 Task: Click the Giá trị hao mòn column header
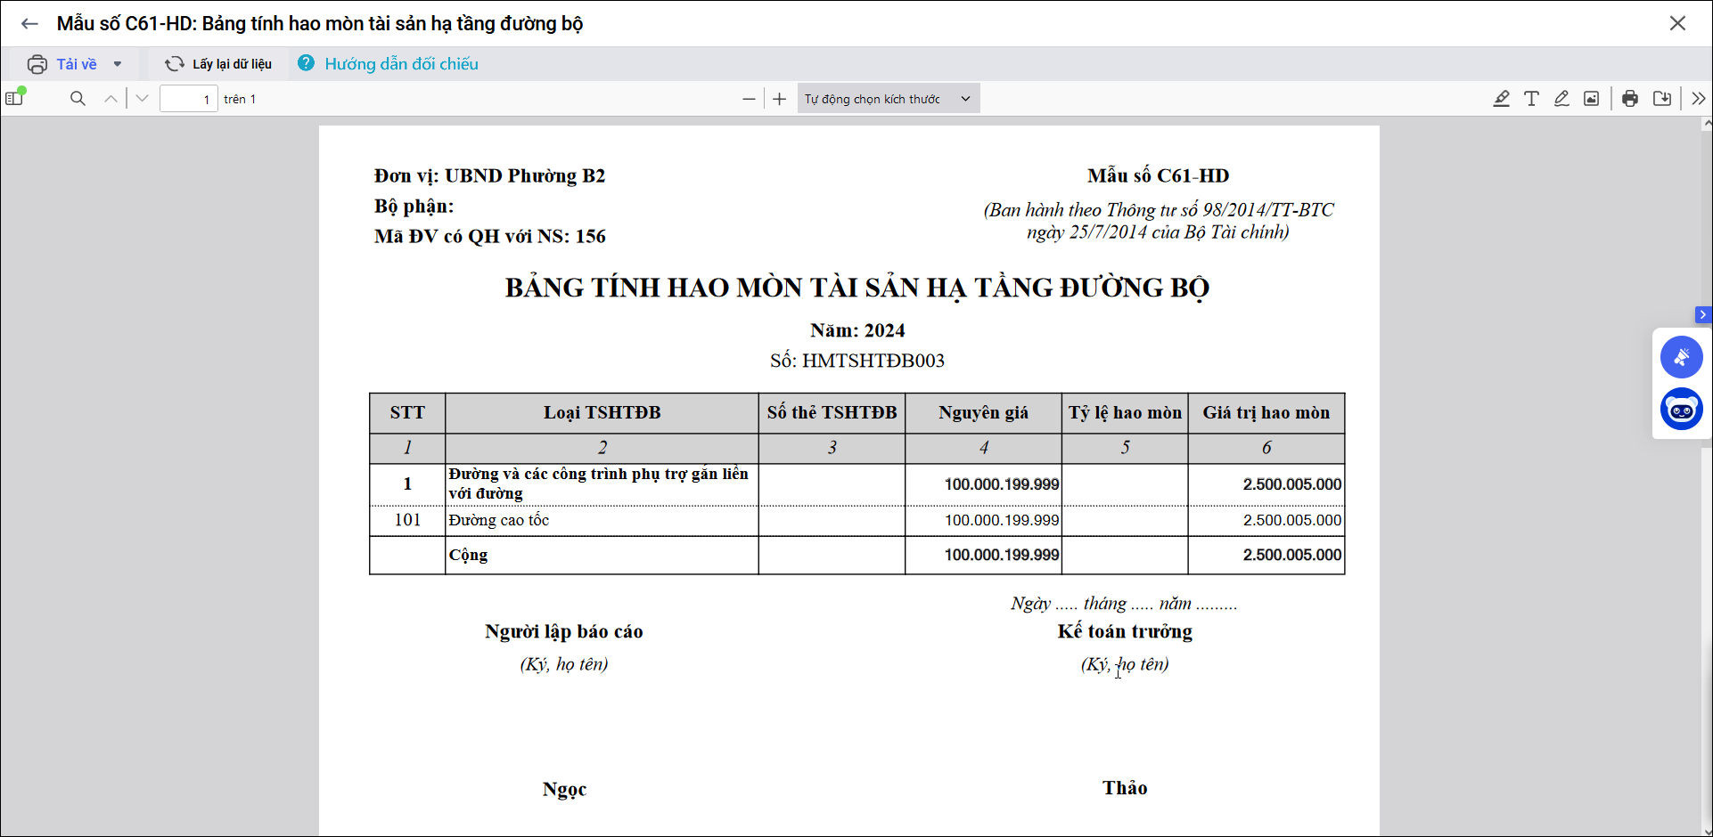(1266, 413)
